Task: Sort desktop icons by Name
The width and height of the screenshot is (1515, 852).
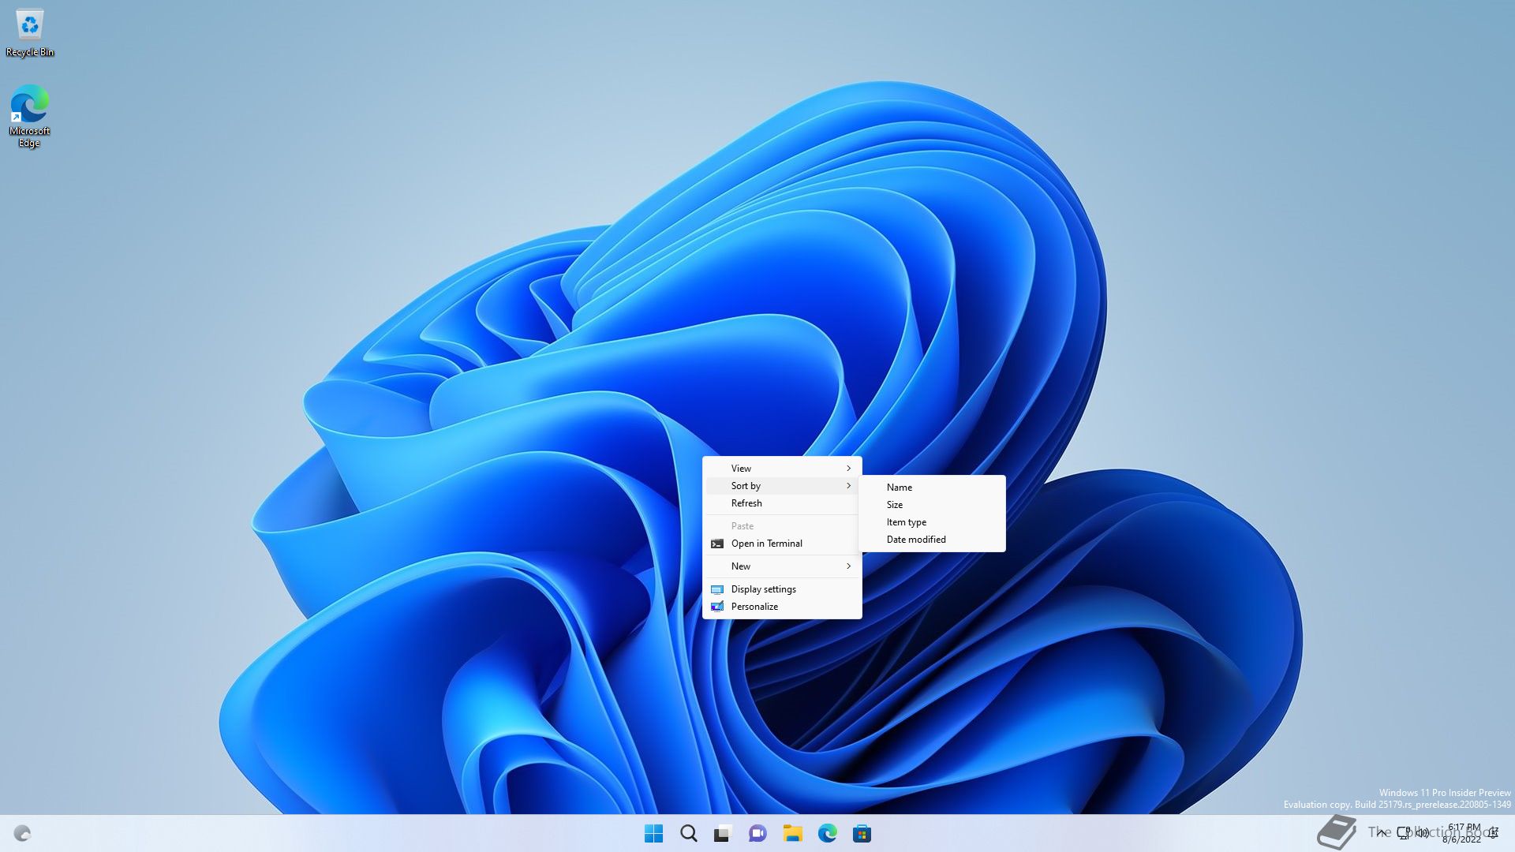Action: click(899, 487)
